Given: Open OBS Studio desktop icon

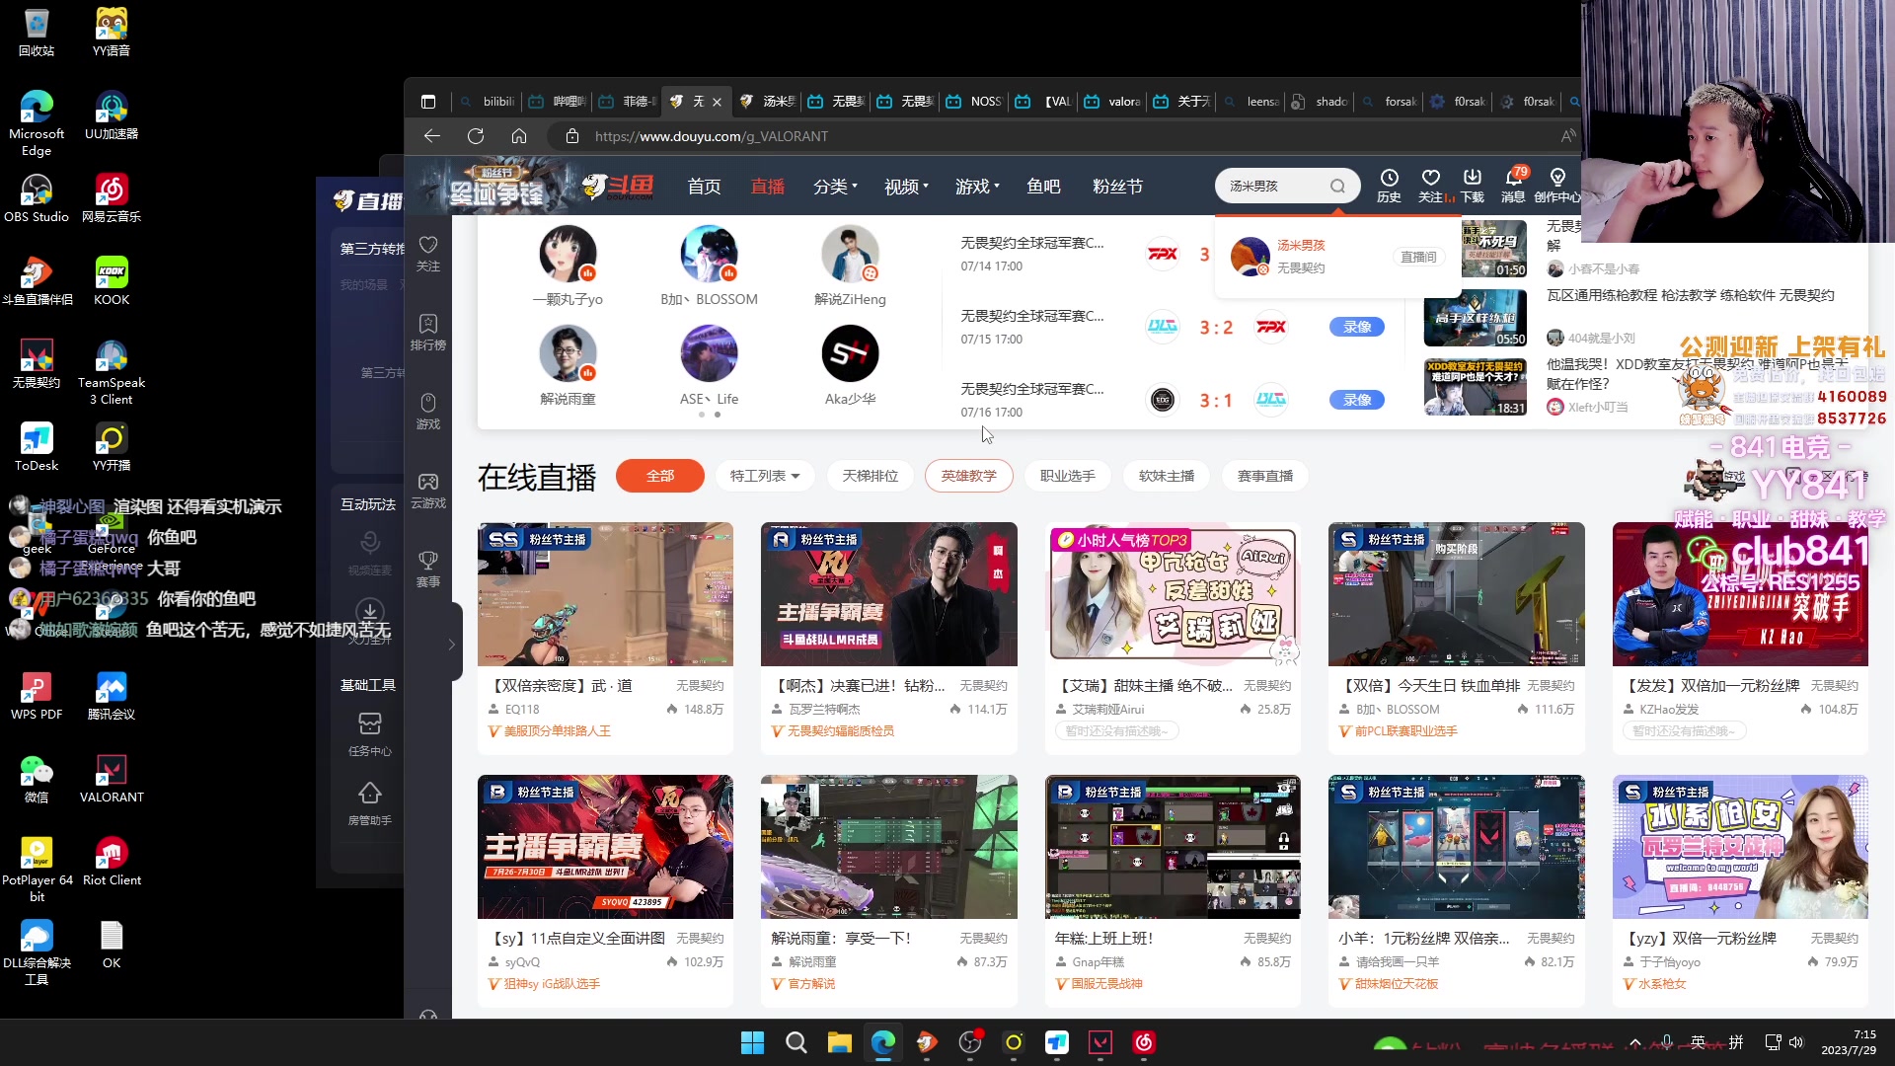Looking at the screenshot, I should [x=37, y=197].
